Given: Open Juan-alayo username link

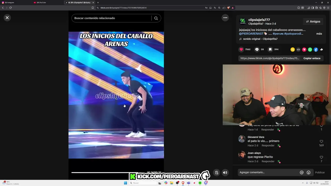Looking at the screenshot, I should pos(254,153).
